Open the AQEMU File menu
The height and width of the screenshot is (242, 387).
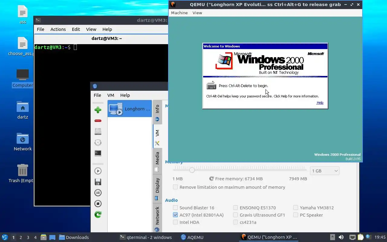pos(97,95)
